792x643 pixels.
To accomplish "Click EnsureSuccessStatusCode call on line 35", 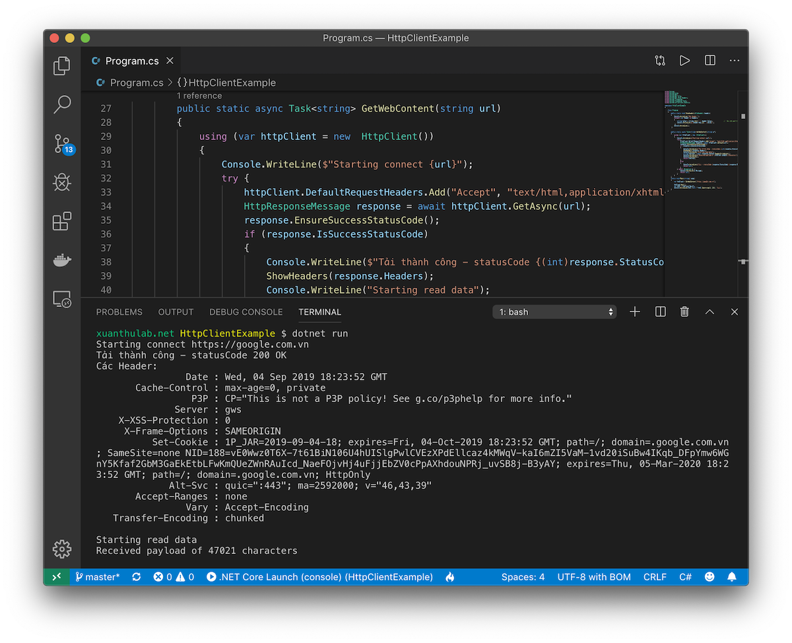I will [x=359, y=220].
